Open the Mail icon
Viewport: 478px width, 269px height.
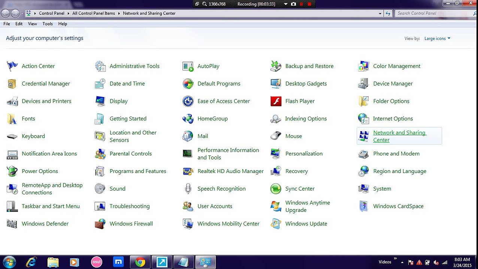(188, 136)
